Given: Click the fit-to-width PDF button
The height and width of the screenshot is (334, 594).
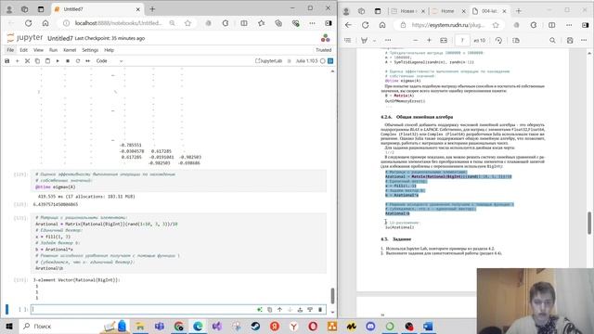Looking at the screenshot, I should [x=444, y=40].
